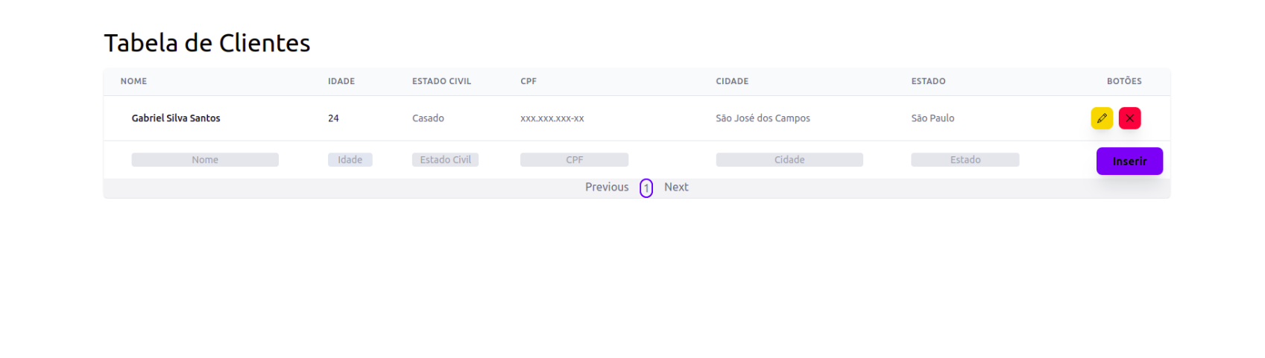Click the yellow pencil edit icon
The image size is (1265, 358).
coord(1101,118)
